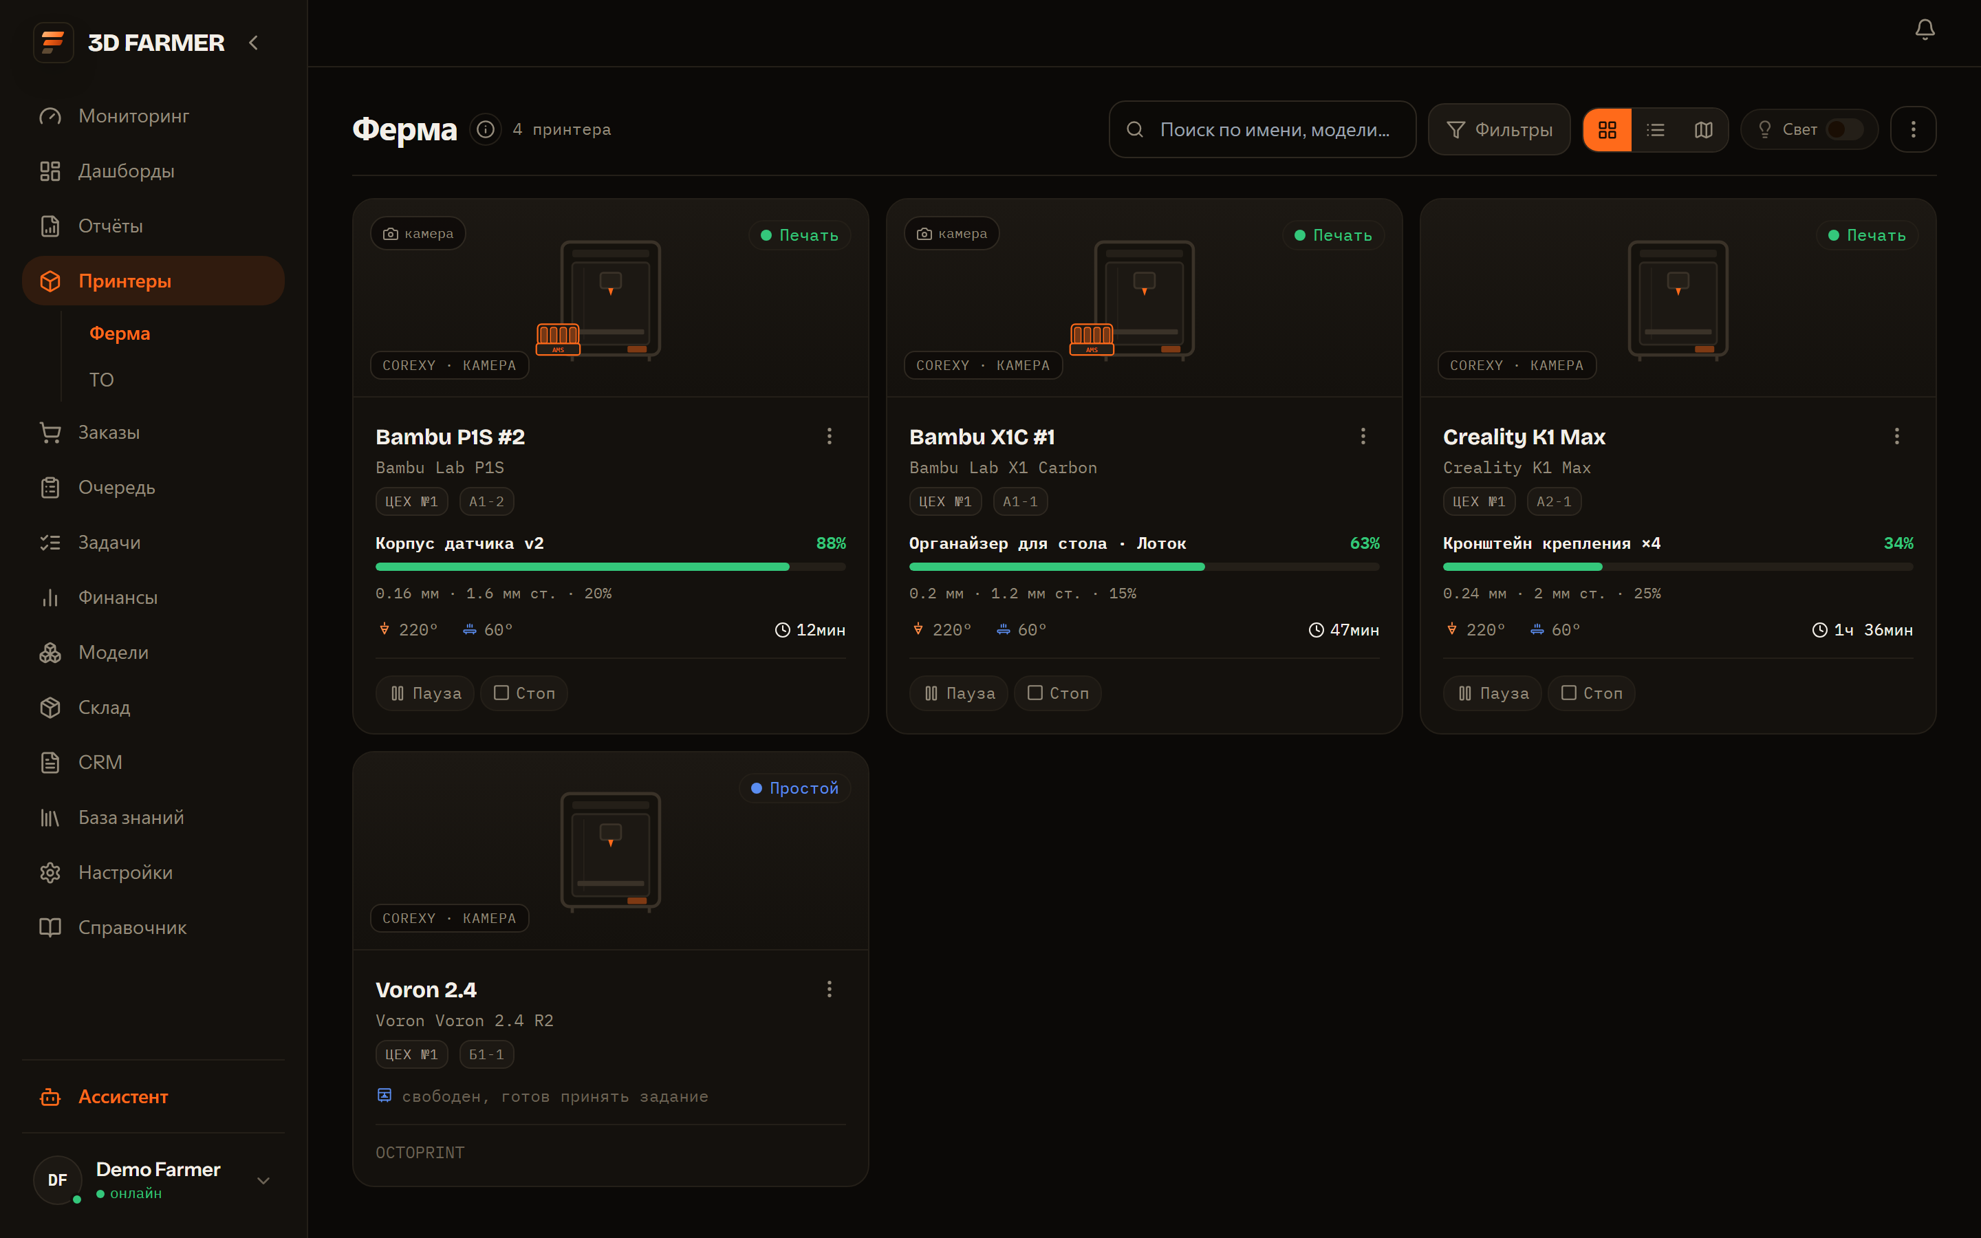The height and width of the screenshot is (1238, 1981).
Task: Open the Creality K1 Max card options menu
Action: [1896, 437]
